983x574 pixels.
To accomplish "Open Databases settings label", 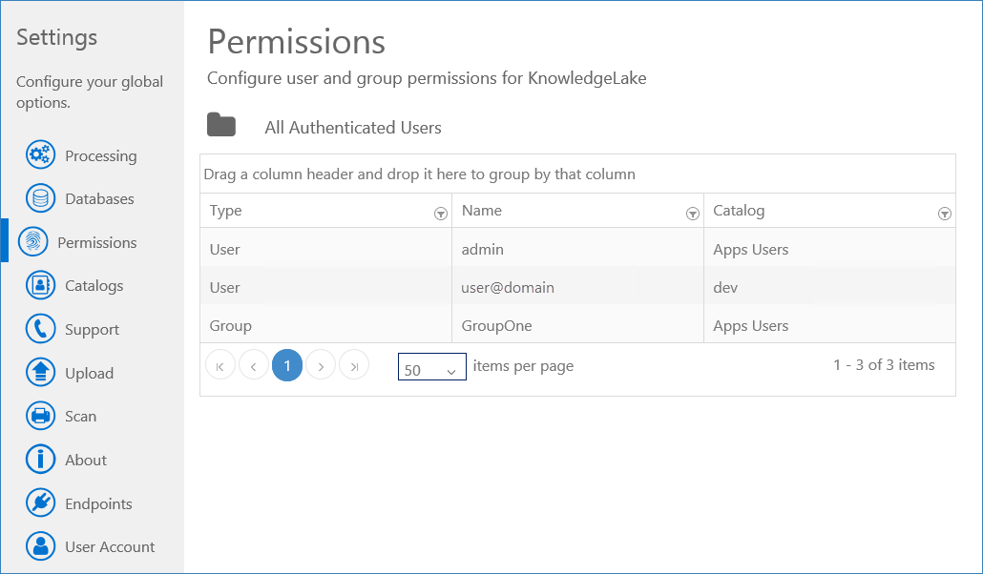I will tap(99, 199).
